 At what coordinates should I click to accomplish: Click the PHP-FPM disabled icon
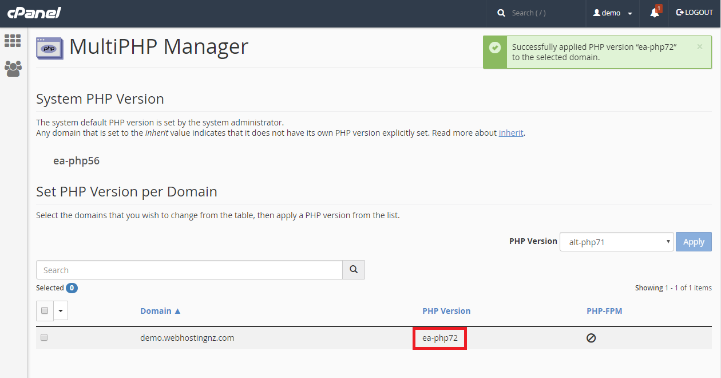(591, 338)
